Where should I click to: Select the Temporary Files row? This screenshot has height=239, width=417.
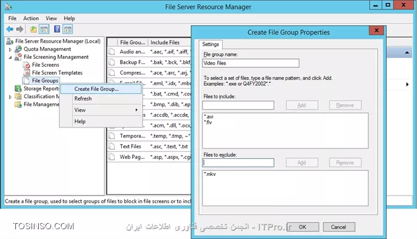pos(149,136)
